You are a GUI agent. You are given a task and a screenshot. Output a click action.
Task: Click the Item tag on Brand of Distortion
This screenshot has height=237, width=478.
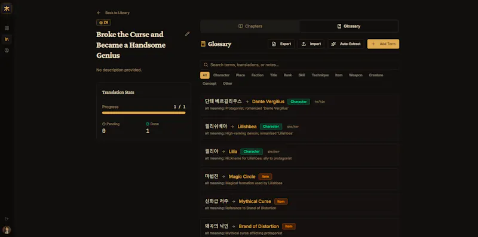click(x=289, y=227)
